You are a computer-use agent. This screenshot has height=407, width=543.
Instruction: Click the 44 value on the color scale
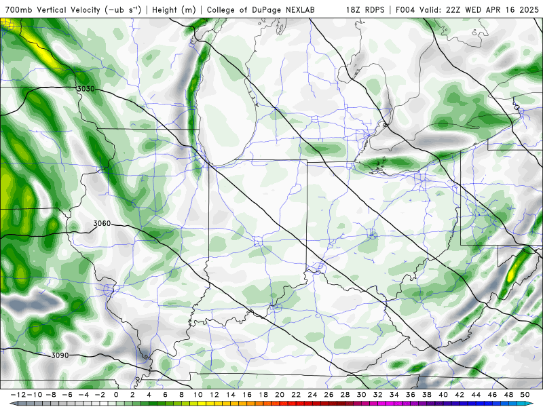(x=476, y=395)
